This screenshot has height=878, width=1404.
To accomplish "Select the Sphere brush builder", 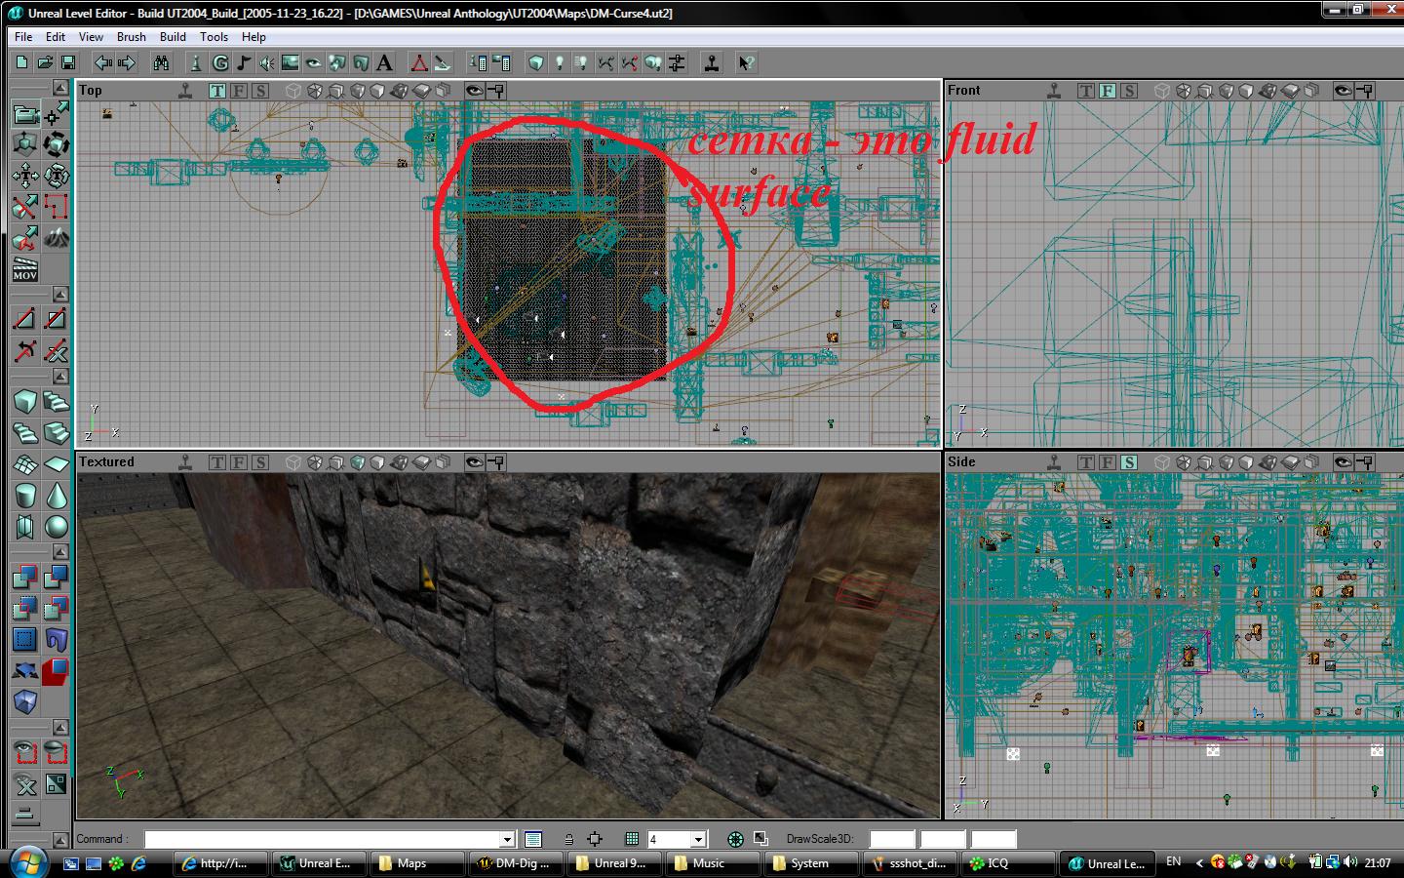I will point(57,527).
